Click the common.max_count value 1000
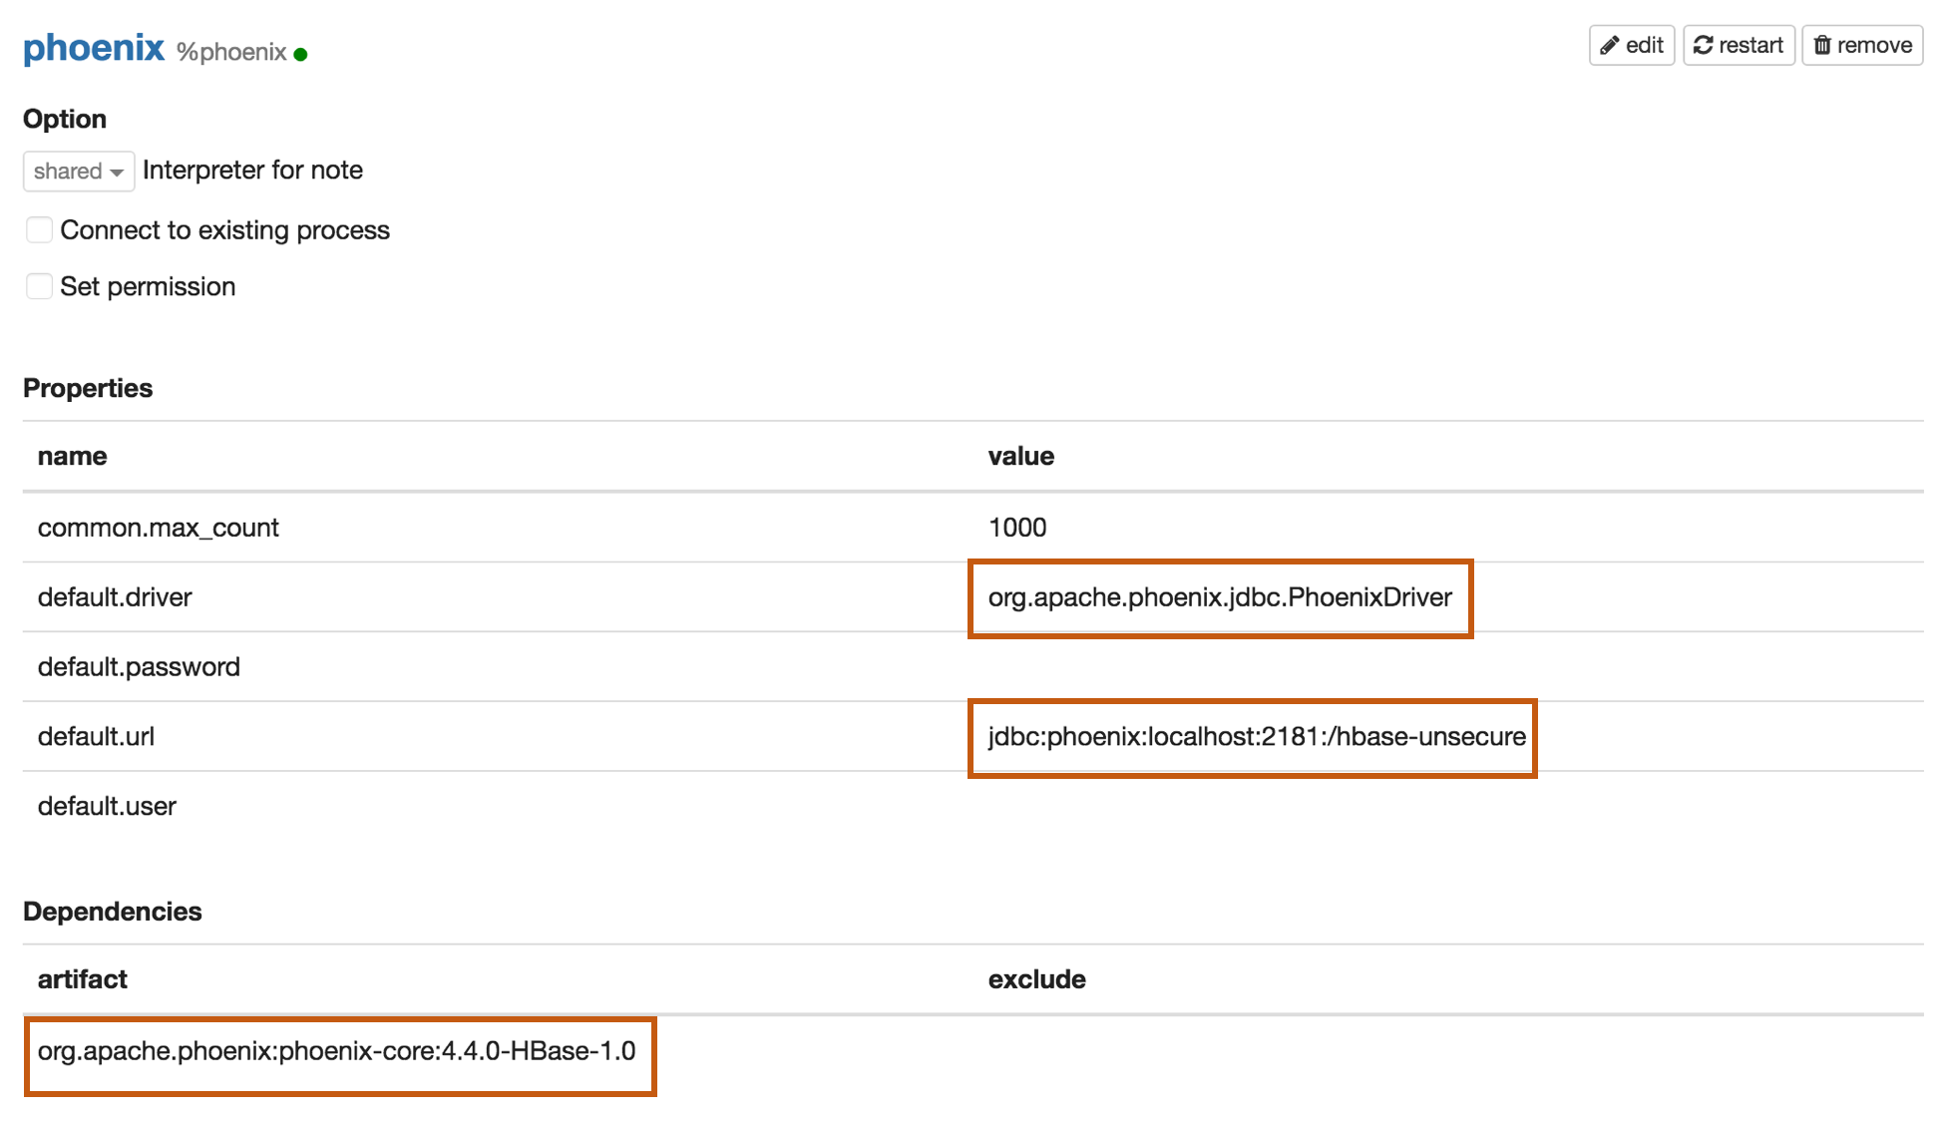Screen dimensions: 1941x1122 pyautogui.click(x=1016, y=528)
